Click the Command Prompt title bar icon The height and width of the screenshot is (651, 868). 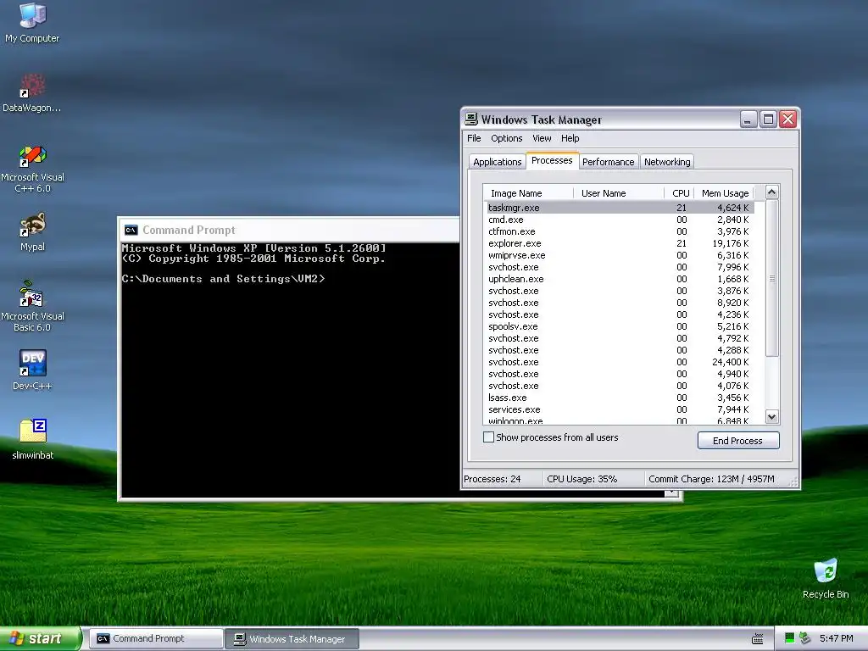131,230
